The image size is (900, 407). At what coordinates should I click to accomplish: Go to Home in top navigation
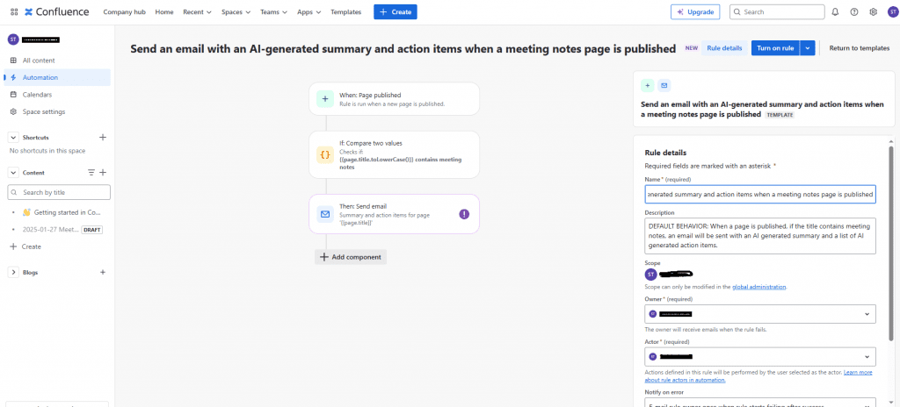(164, 12)
